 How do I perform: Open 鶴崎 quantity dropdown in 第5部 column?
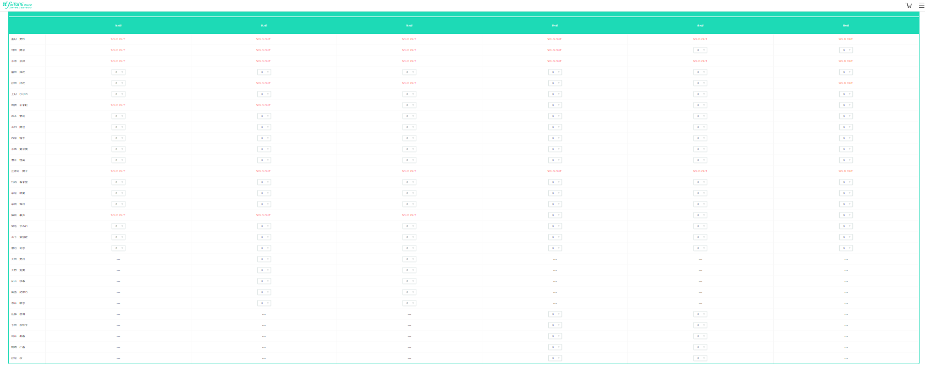click(x=700, y=347)
